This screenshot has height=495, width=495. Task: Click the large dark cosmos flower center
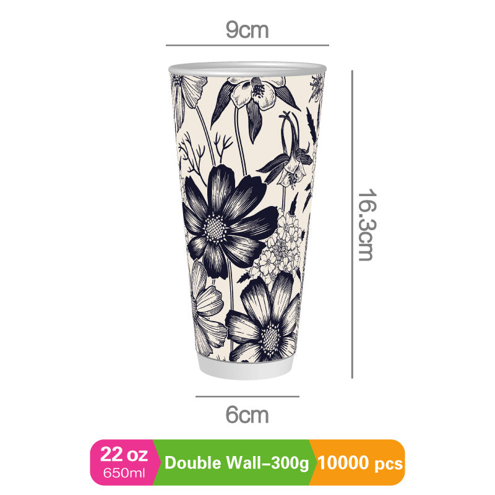215,228
